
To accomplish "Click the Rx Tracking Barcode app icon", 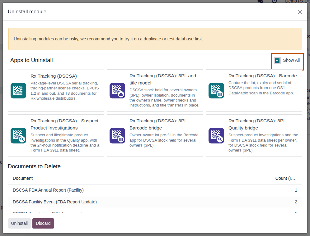I will tap(216, 91).
